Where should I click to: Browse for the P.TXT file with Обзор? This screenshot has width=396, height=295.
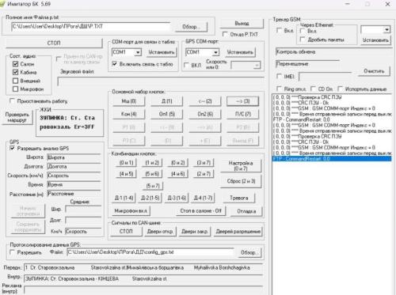click(191, 27)
